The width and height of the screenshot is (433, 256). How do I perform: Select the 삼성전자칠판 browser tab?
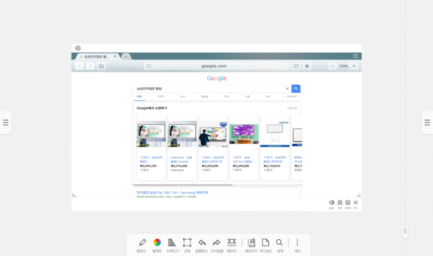tap(96, 56)
